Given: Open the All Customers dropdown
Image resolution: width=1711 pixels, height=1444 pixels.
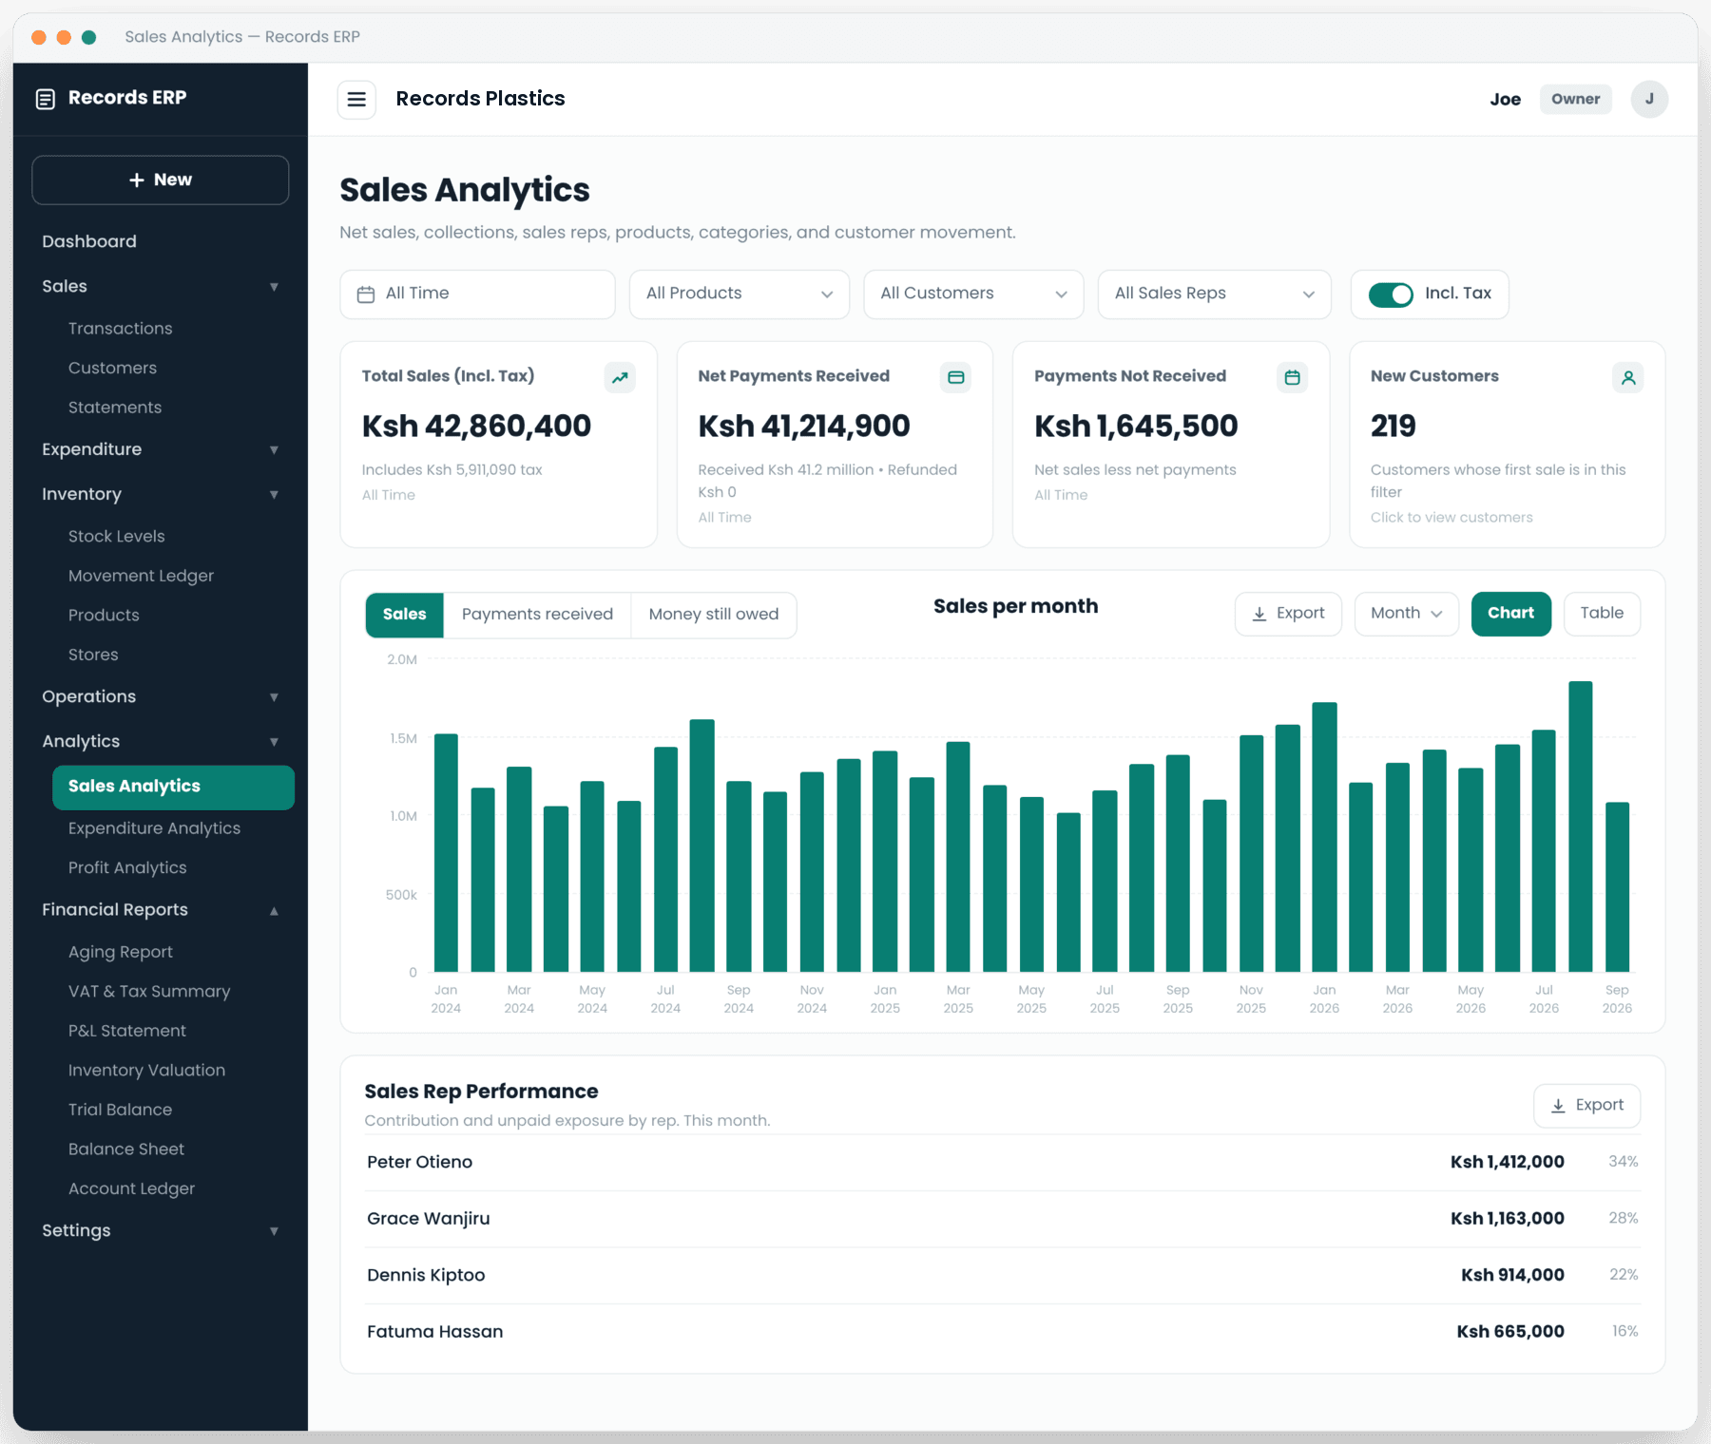Looking at the screenshot, I should (973, 294).
